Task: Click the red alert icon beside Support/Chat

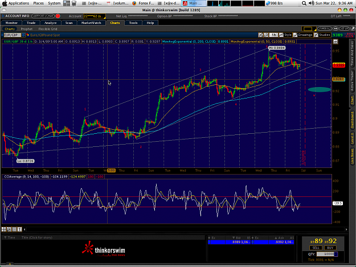Action: click(x=58, y=16)
